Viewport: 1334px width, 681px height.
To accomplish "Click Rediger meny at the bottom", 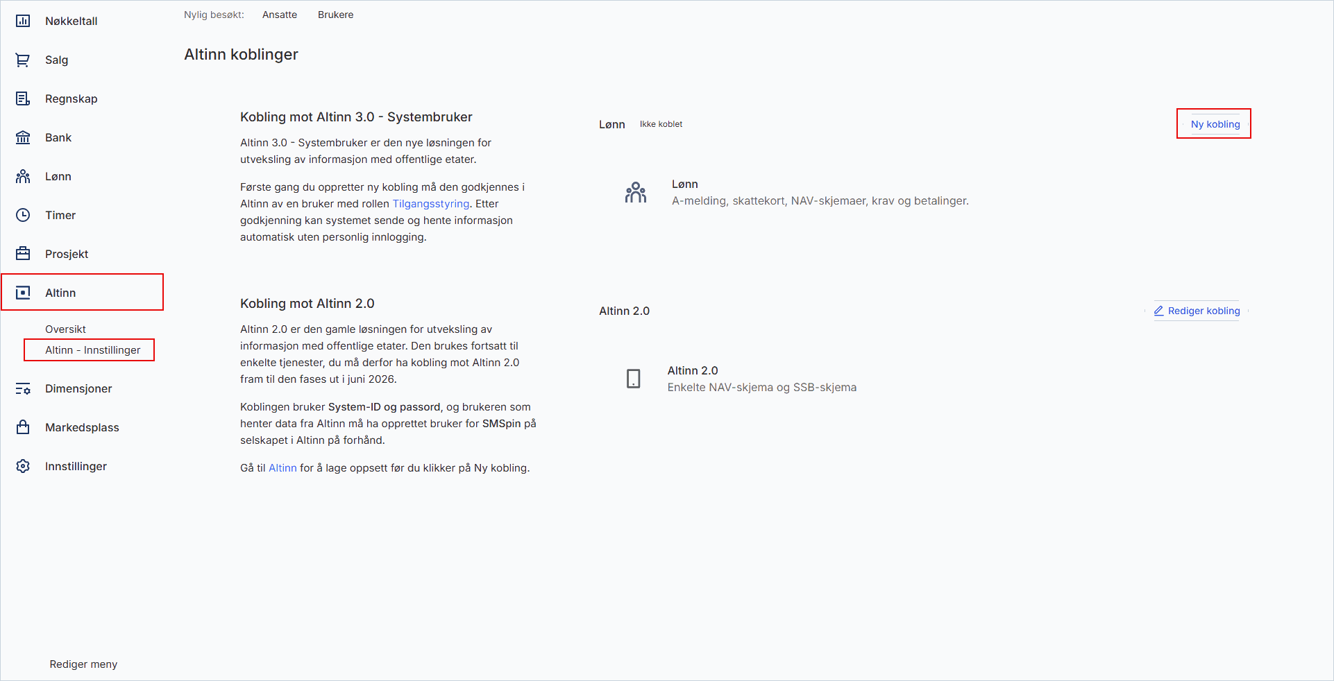I will click(x=83, y=664).
